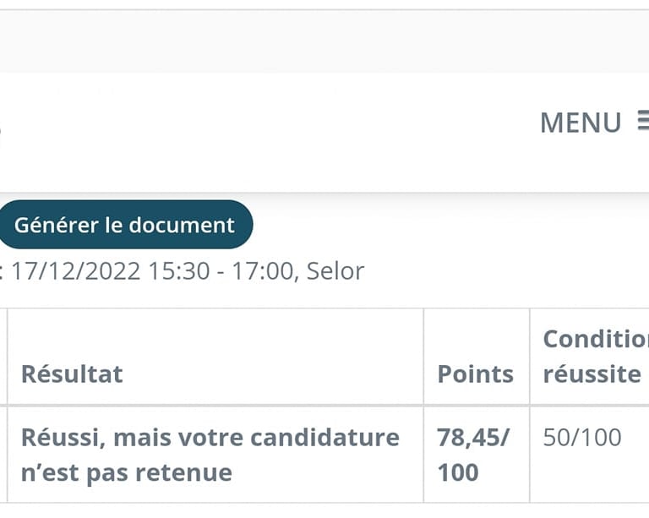Click the Selor location text
Image resolution: width=649 pixels, height=518 pixels.
335,271
